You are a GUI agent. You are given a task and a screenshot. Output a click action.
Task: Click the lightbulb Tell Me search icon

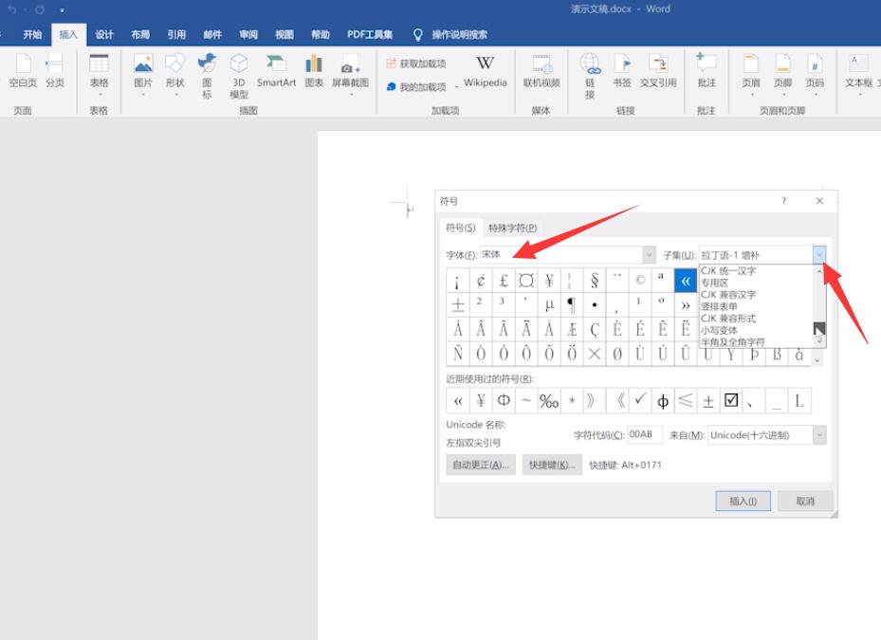417,35
